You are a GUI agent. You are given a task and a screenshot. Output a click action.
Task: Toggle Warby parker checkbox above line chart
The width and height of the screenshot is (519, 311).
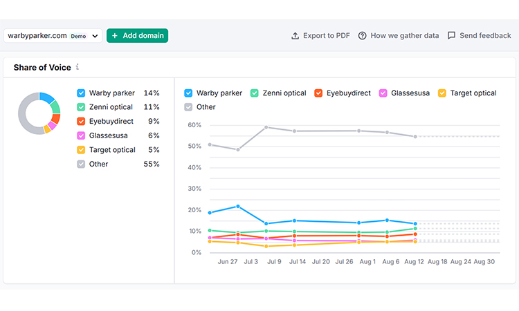click(x=188, y=93)
